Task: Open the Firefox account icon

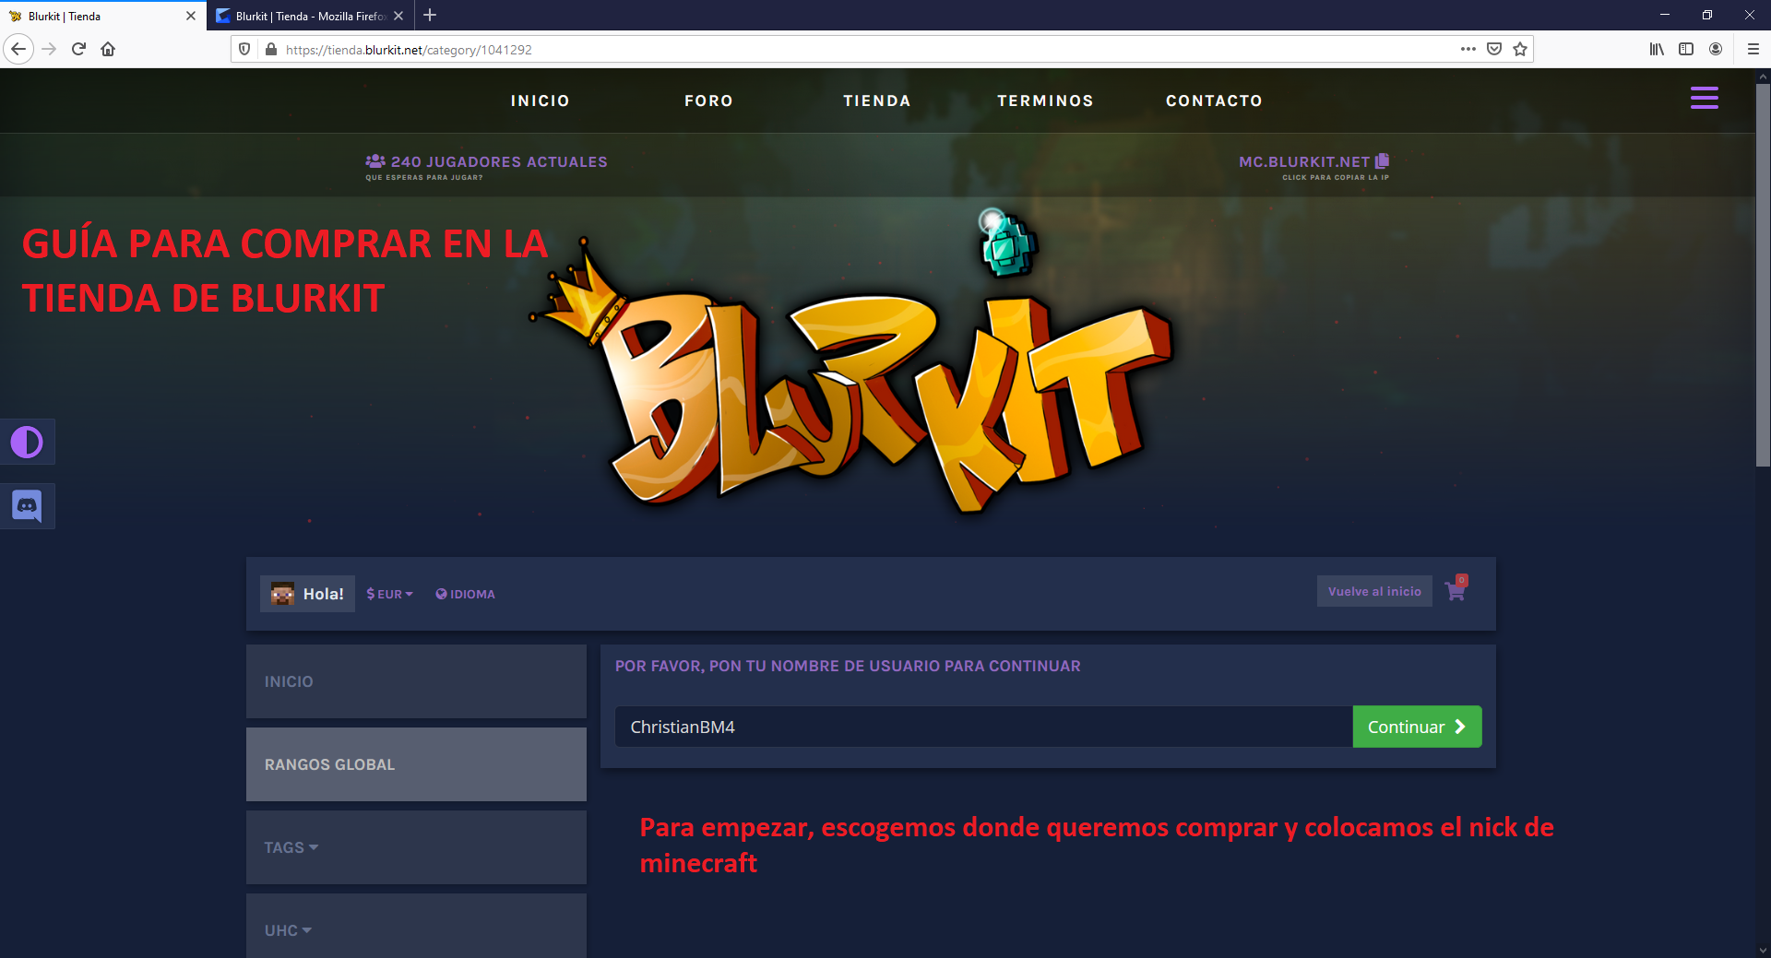Action: pyautogui.click(x=1716, y=49)
